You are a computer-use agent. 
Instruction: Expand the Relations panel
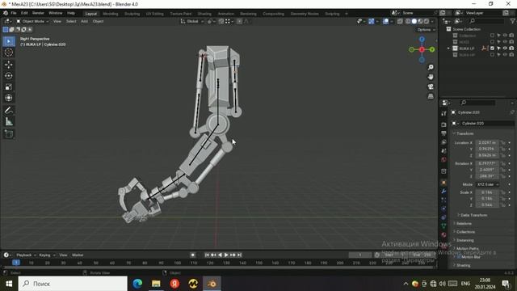[x=464, y=224]
